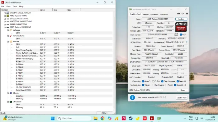
Task: Click HWMonitor vertical scrollbar
Action: pyautogui.click(x=114, y=62)
